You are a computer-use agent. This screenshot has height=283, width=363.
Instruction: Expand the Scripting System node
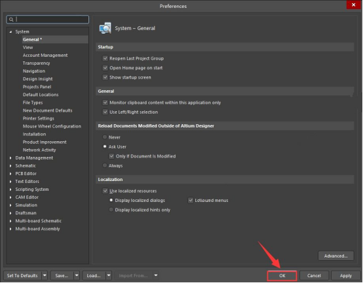click(10, 190)
